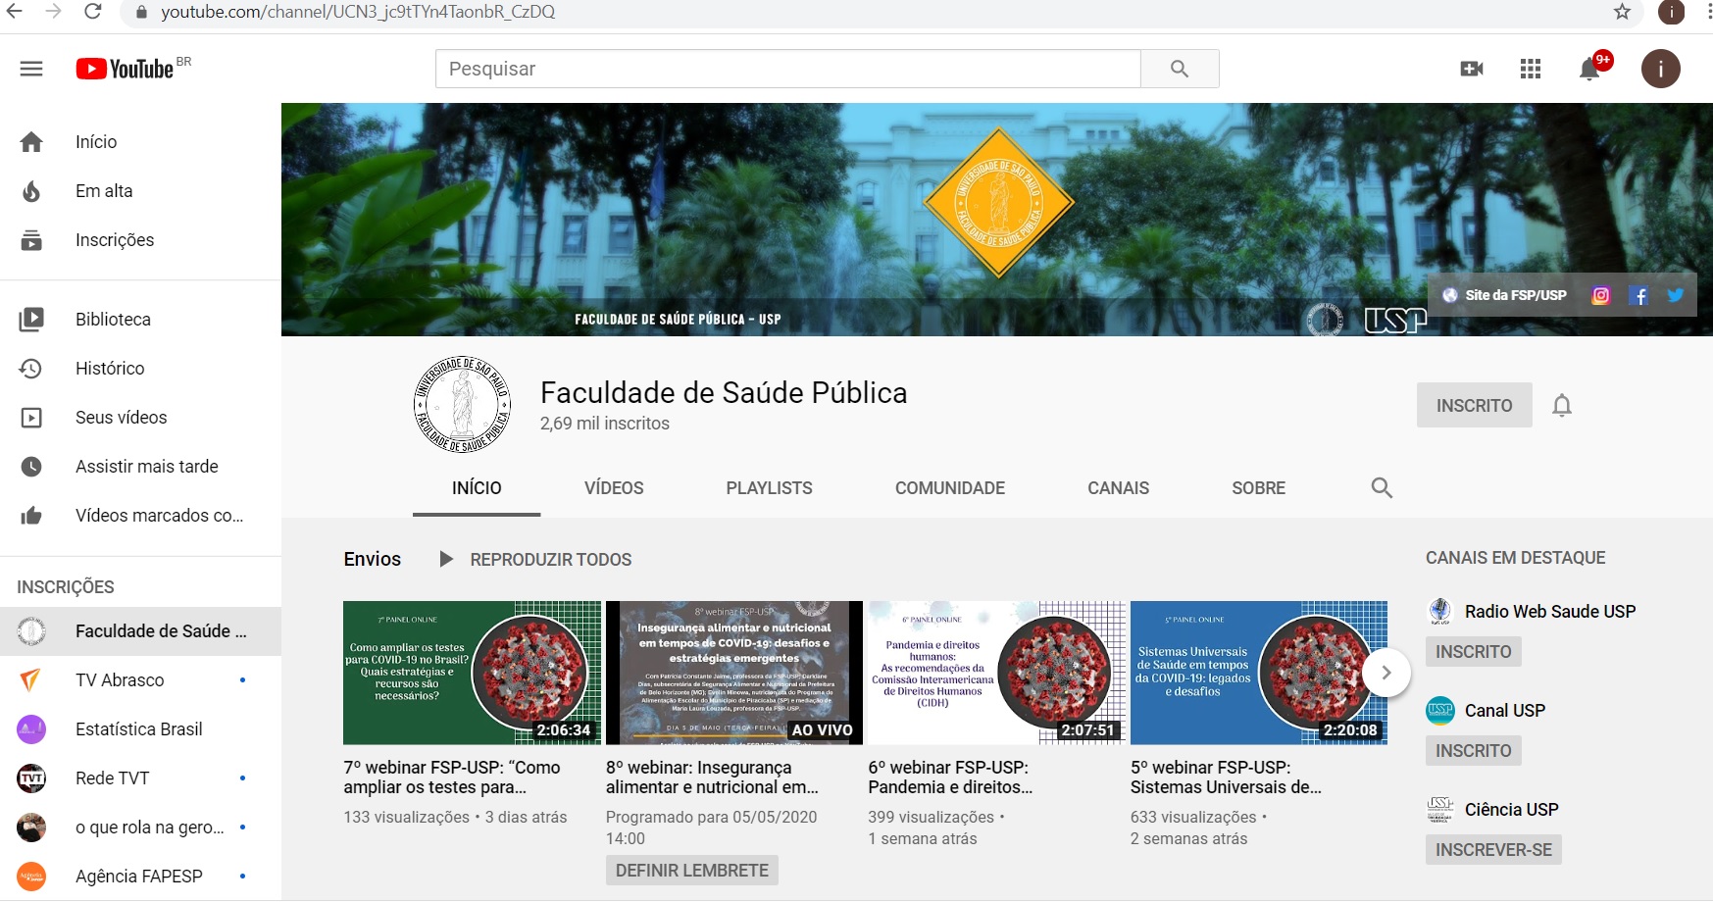1713x903 pixels.
Task: Click the DEFINIR LEMBRETE button
Action: click(x=691, y=871)
